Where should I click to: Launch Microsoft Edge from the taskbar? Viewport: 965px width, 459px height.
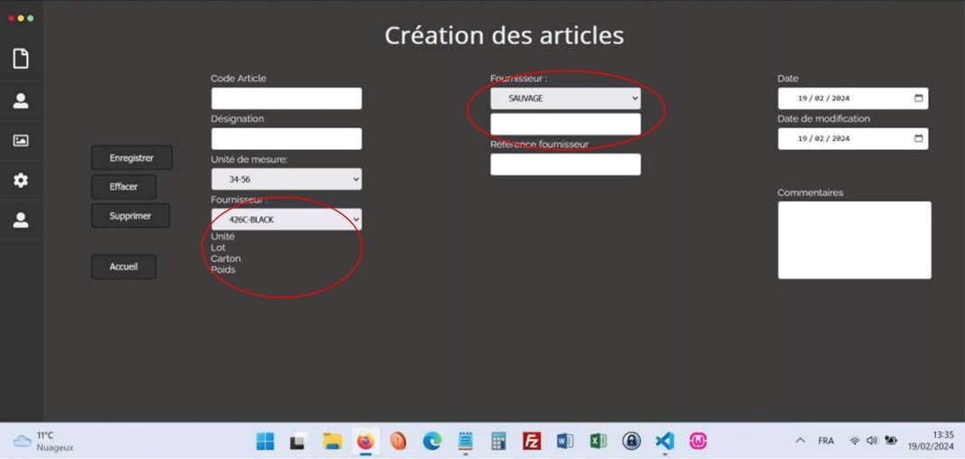click(432, 441)
